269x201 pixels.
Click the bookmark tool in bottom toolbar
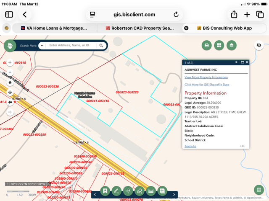[x=105, y=191]
